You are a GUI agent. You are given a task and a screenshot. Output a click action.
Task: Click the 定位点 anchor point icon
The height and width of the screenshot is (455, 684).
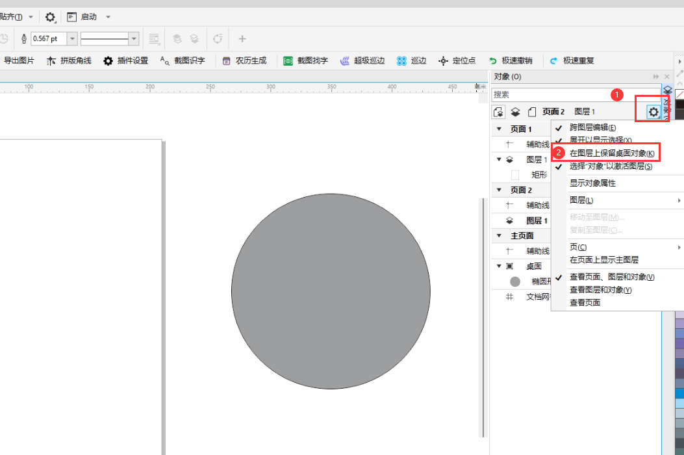[443, 61]
